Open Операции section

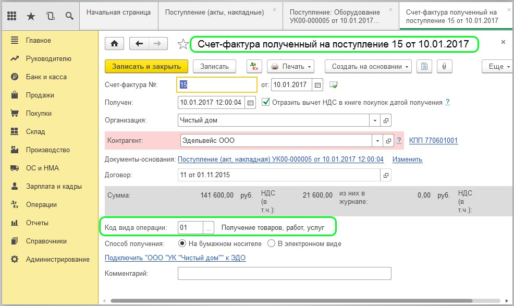pos(41,205)
